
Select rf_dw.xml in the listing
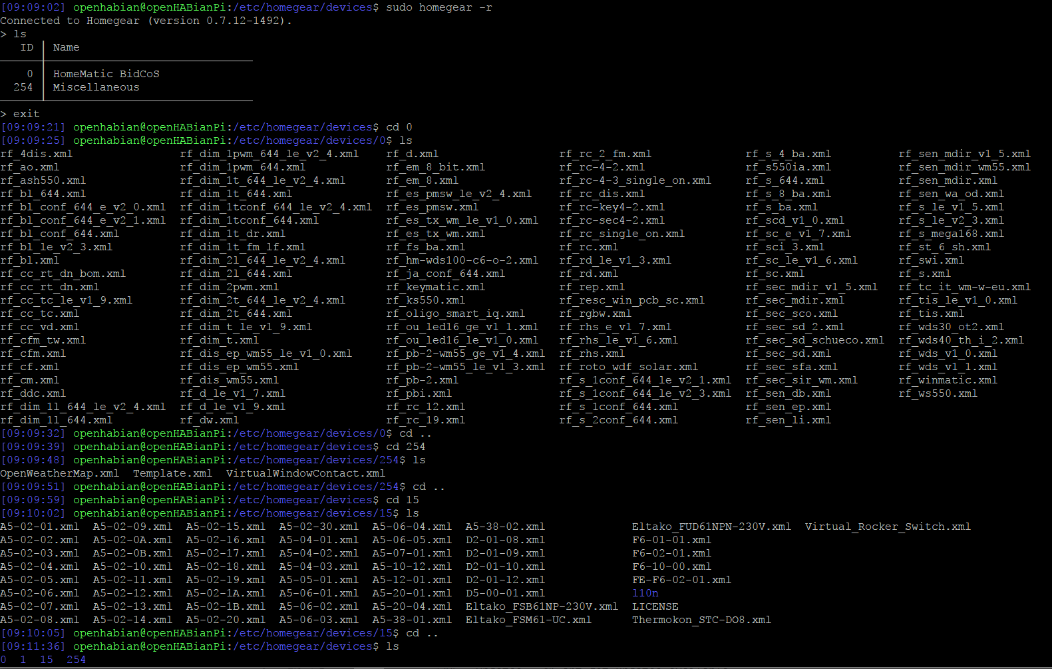pos(210,420)
